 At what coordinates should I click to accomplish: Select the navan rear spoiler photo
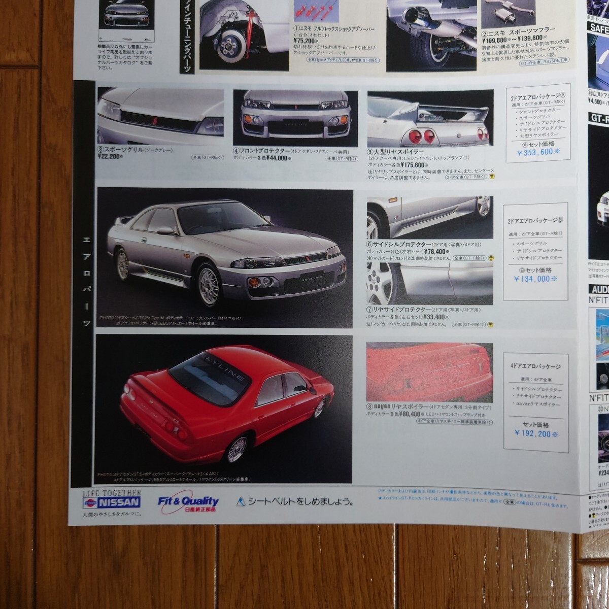coord(430,371)
